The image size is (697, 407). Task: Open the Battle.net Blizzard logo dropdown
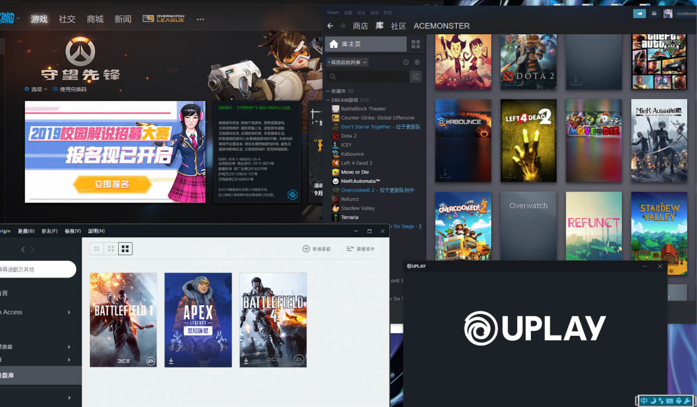pos(19,18)
